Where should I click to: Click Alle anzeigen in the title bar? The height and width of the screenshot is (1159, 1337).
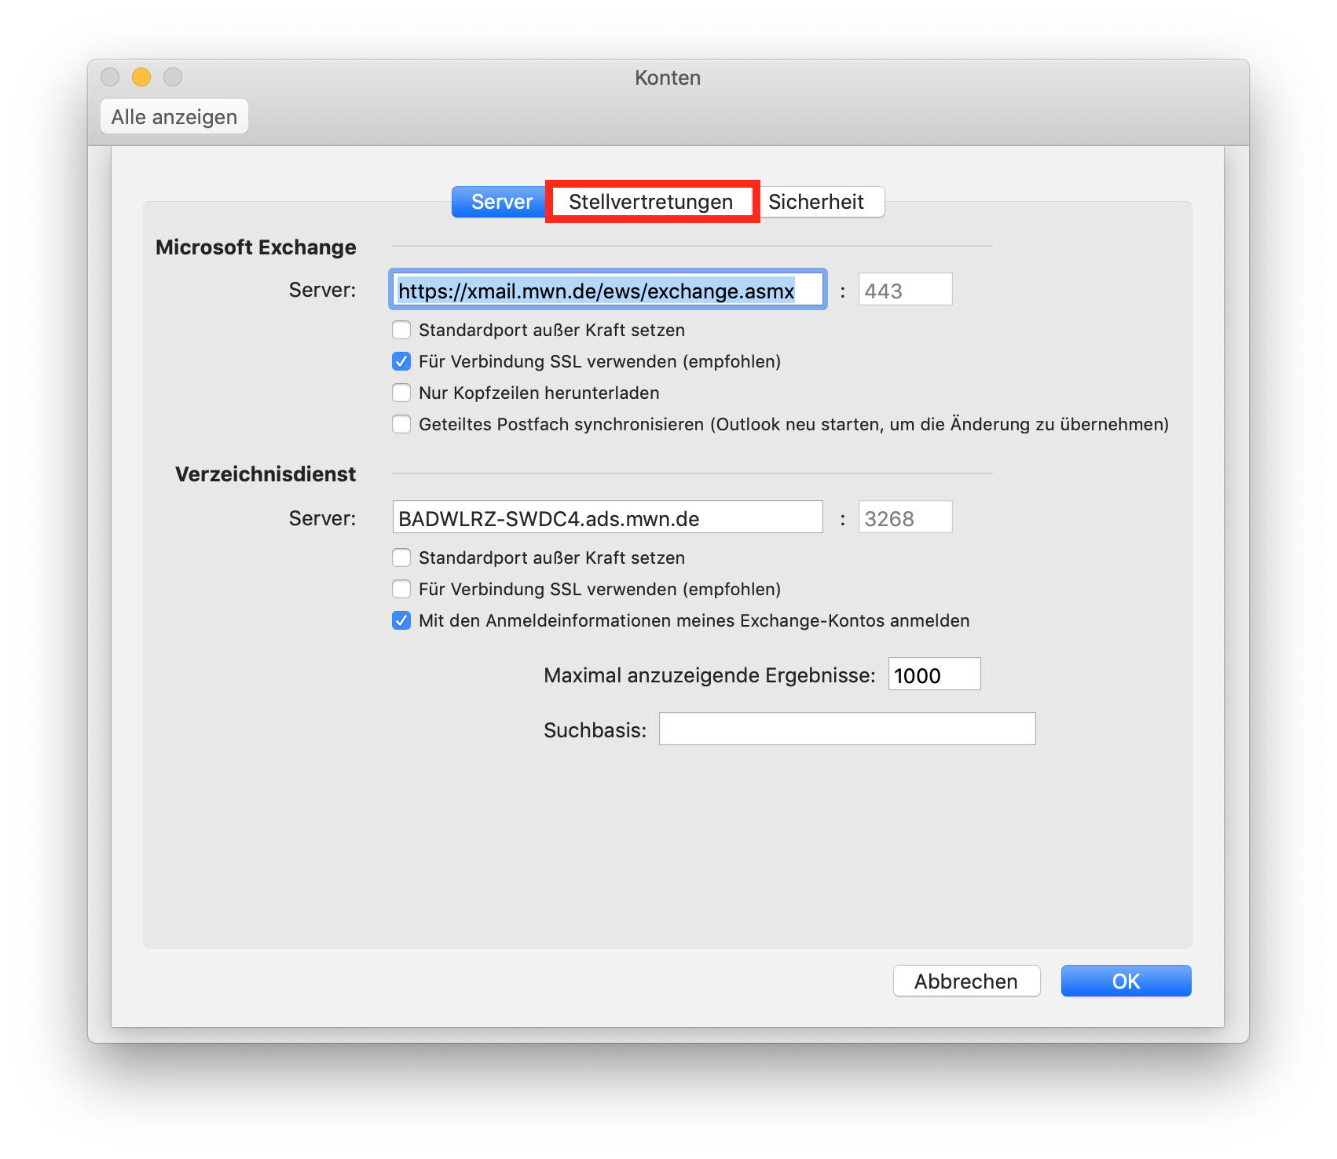pyautogui.click(x=174, y=116)
